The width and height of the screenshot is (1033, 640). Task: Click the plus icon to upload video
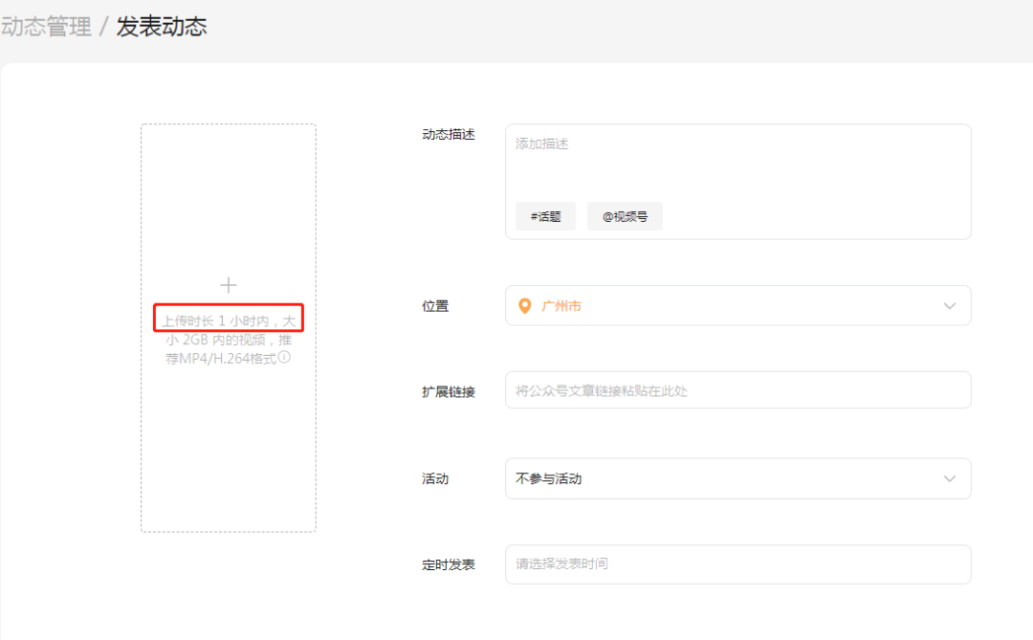point(228,285)
